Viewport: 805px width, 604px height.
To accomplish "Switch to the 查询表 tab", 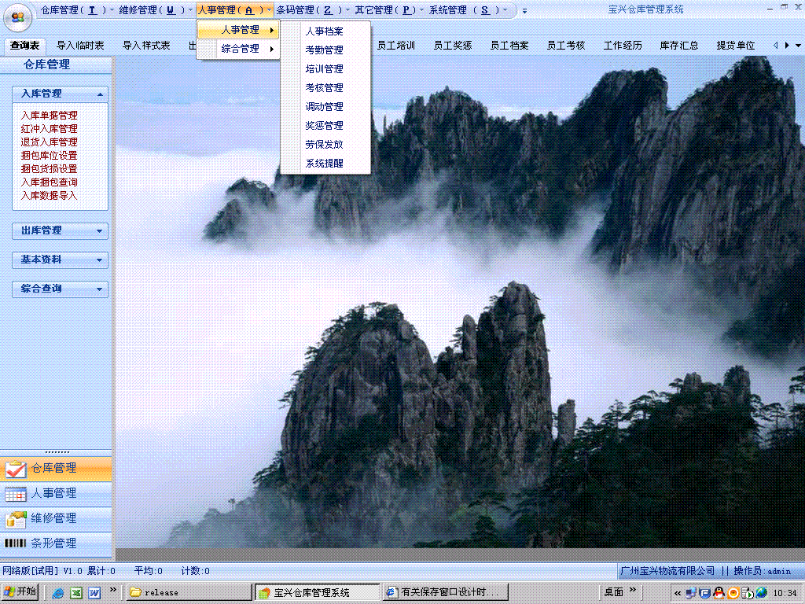I will (24, 46).
